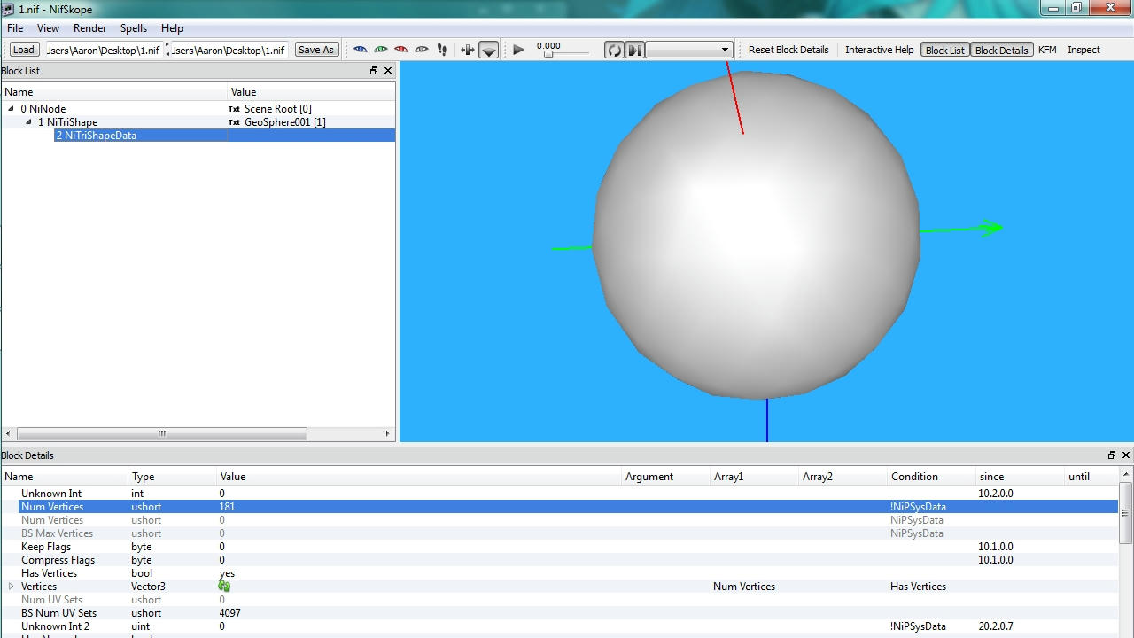Image resolution: width=1134 pixels, height=638 pixels.
Task: Click the Load button
Action: click(24, 50)
